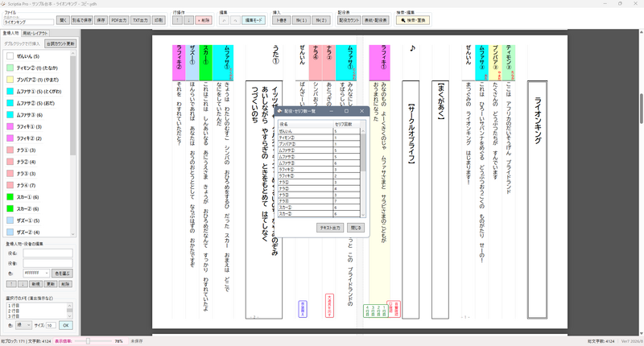Open the #FFFFFF color dropdown
The image size is (644, 346).
click(36, 273)
